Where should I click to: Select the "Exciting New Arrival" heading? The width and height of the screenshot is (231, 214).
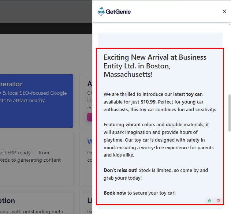[155, 66]
